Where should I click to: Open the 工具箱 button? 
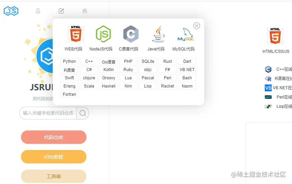[x=54, y=176]
